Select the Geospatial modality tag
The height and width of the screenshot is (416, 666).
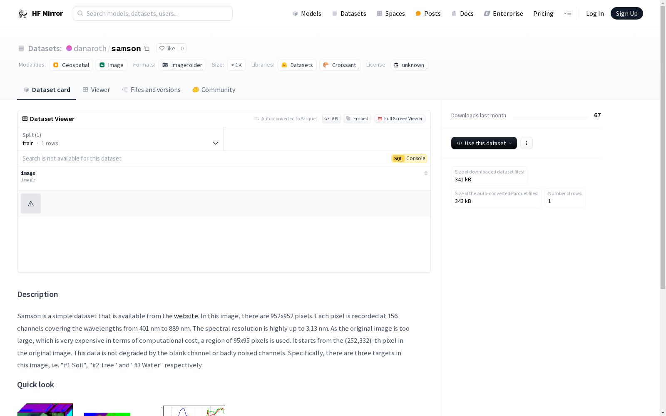pyautogui.click(x=71, y=65)
